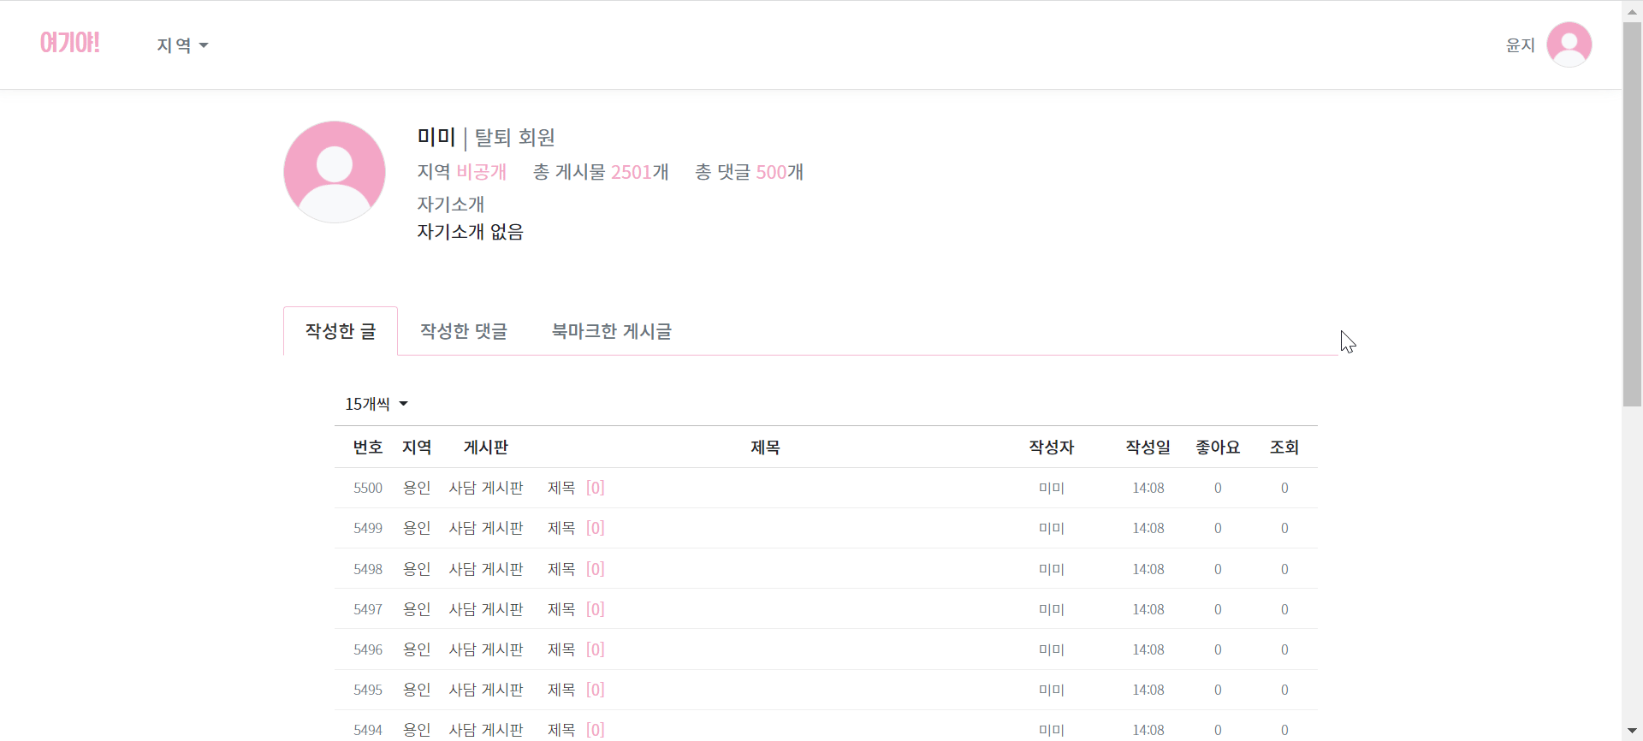Click 사담 게시판 in row 5498
The width and height of the screenshot is (1643, 741).
[486, 569]
